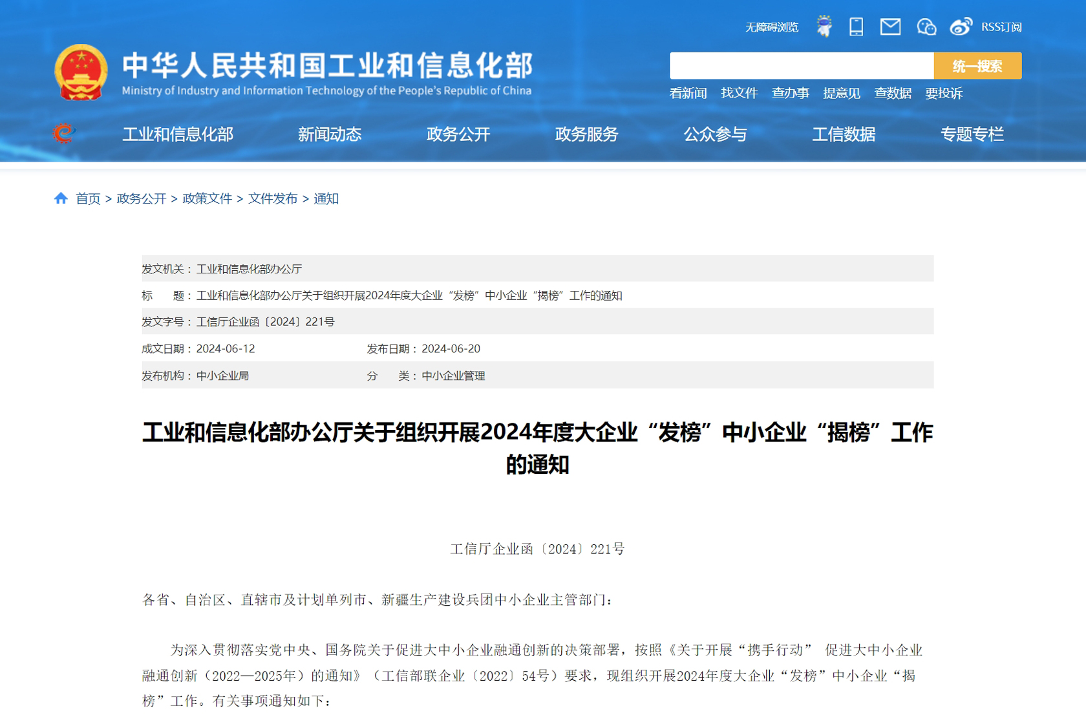Open the Weibo icon in header
Viewport: 1086px width, 724px height.
point(961,27)
